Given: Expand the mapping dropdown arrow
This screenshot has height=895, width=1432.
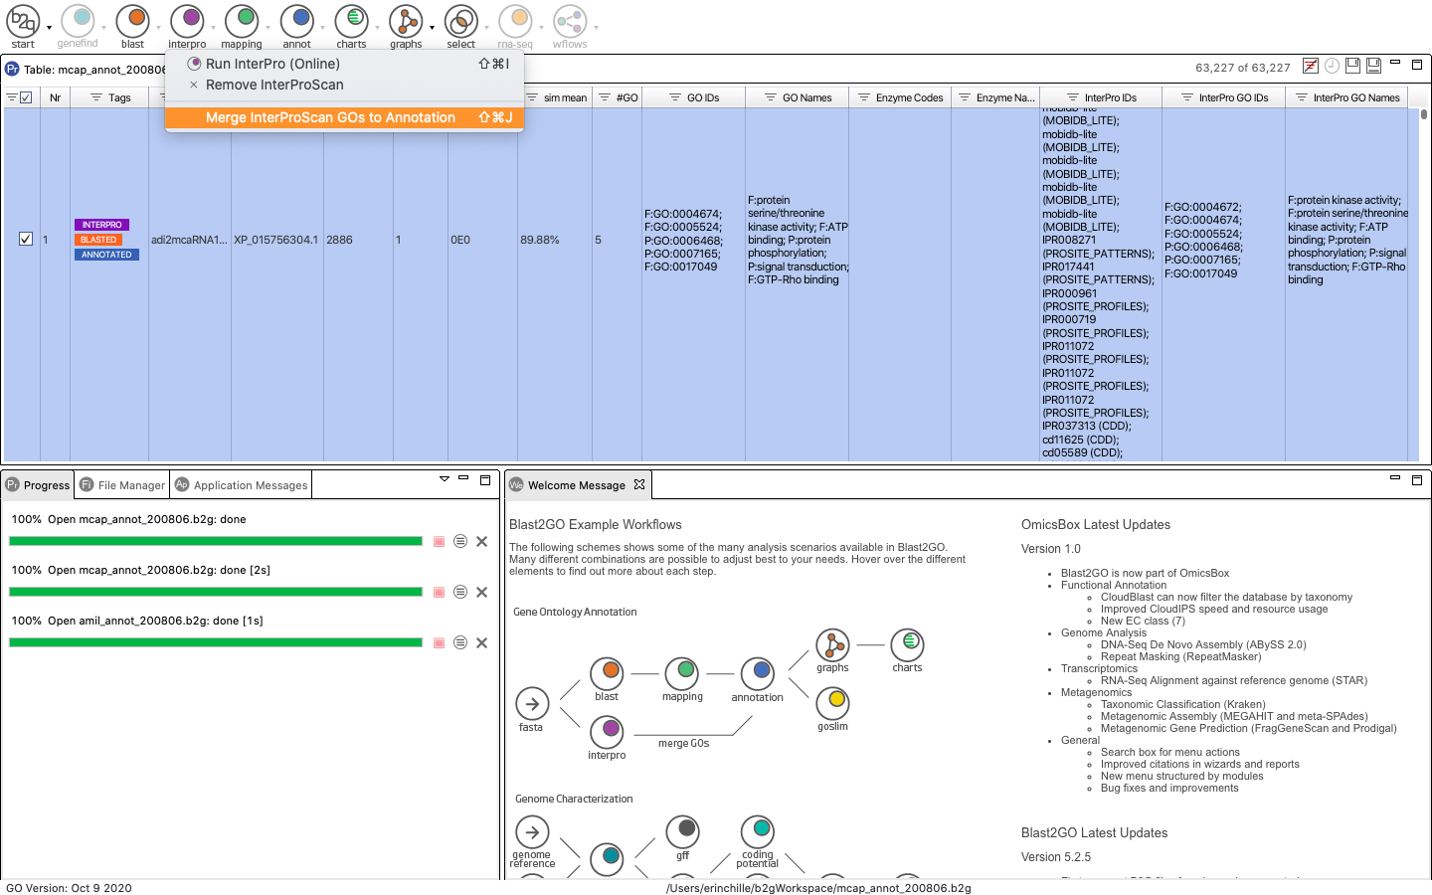Looking at the screenshot, I should pyautogui.click(x=268, y=28).
